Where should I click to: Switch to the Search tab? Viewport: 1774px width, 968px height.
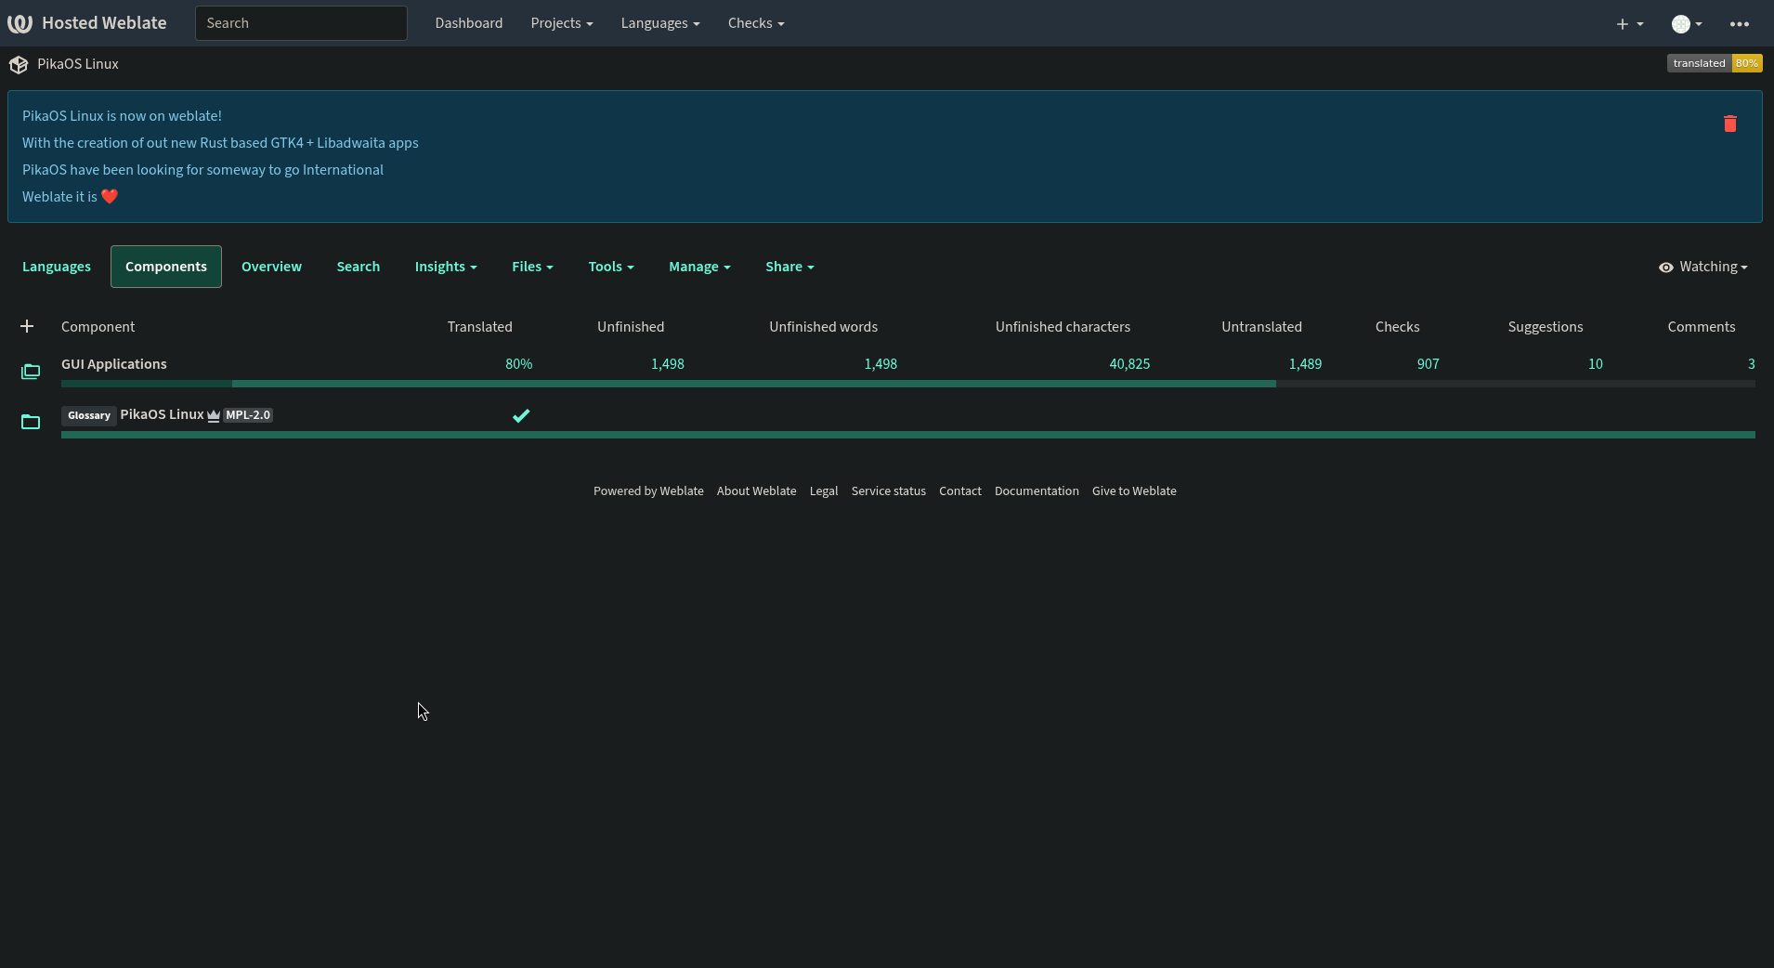[359, 267]
